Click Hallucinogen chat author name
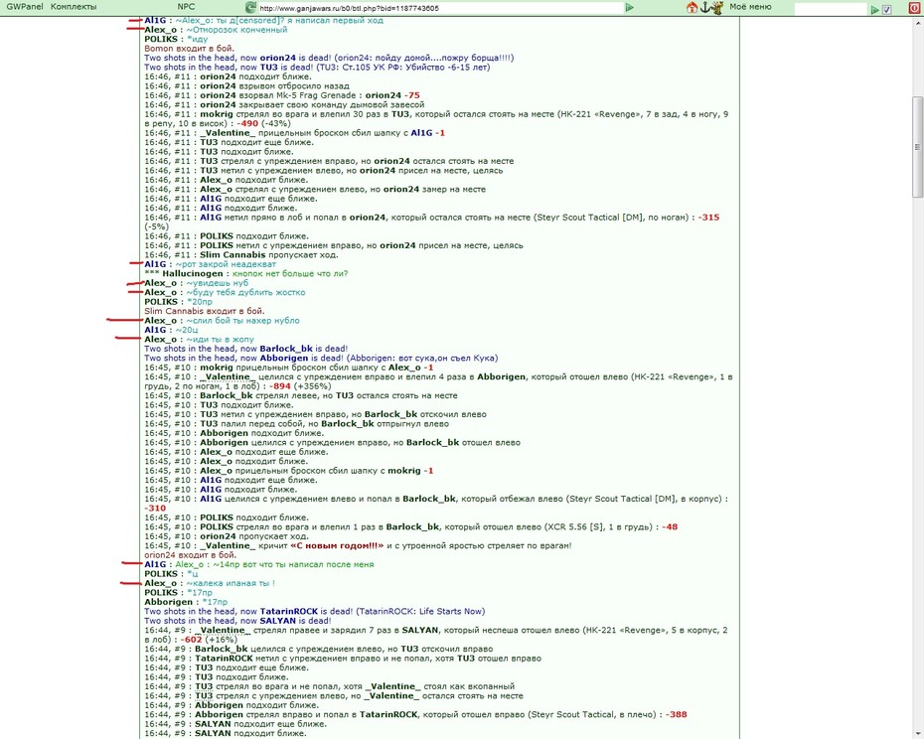 pos(193,273)
